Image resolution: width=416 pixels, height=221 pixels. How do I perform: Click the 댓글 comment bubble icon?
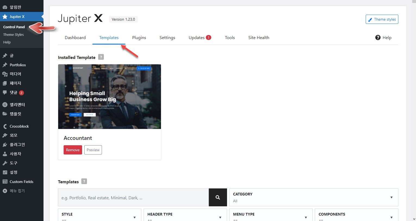[x=5, y=93]
